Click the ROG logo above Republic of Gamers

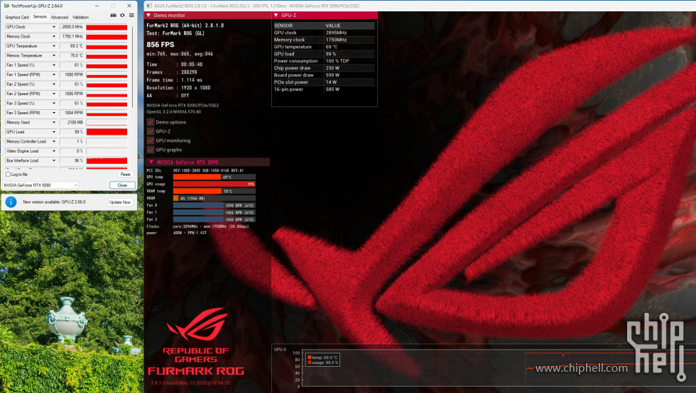197,325
